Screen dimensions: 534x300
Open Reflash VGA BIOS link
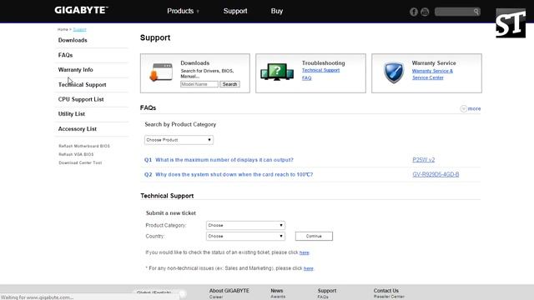[76, 154]
